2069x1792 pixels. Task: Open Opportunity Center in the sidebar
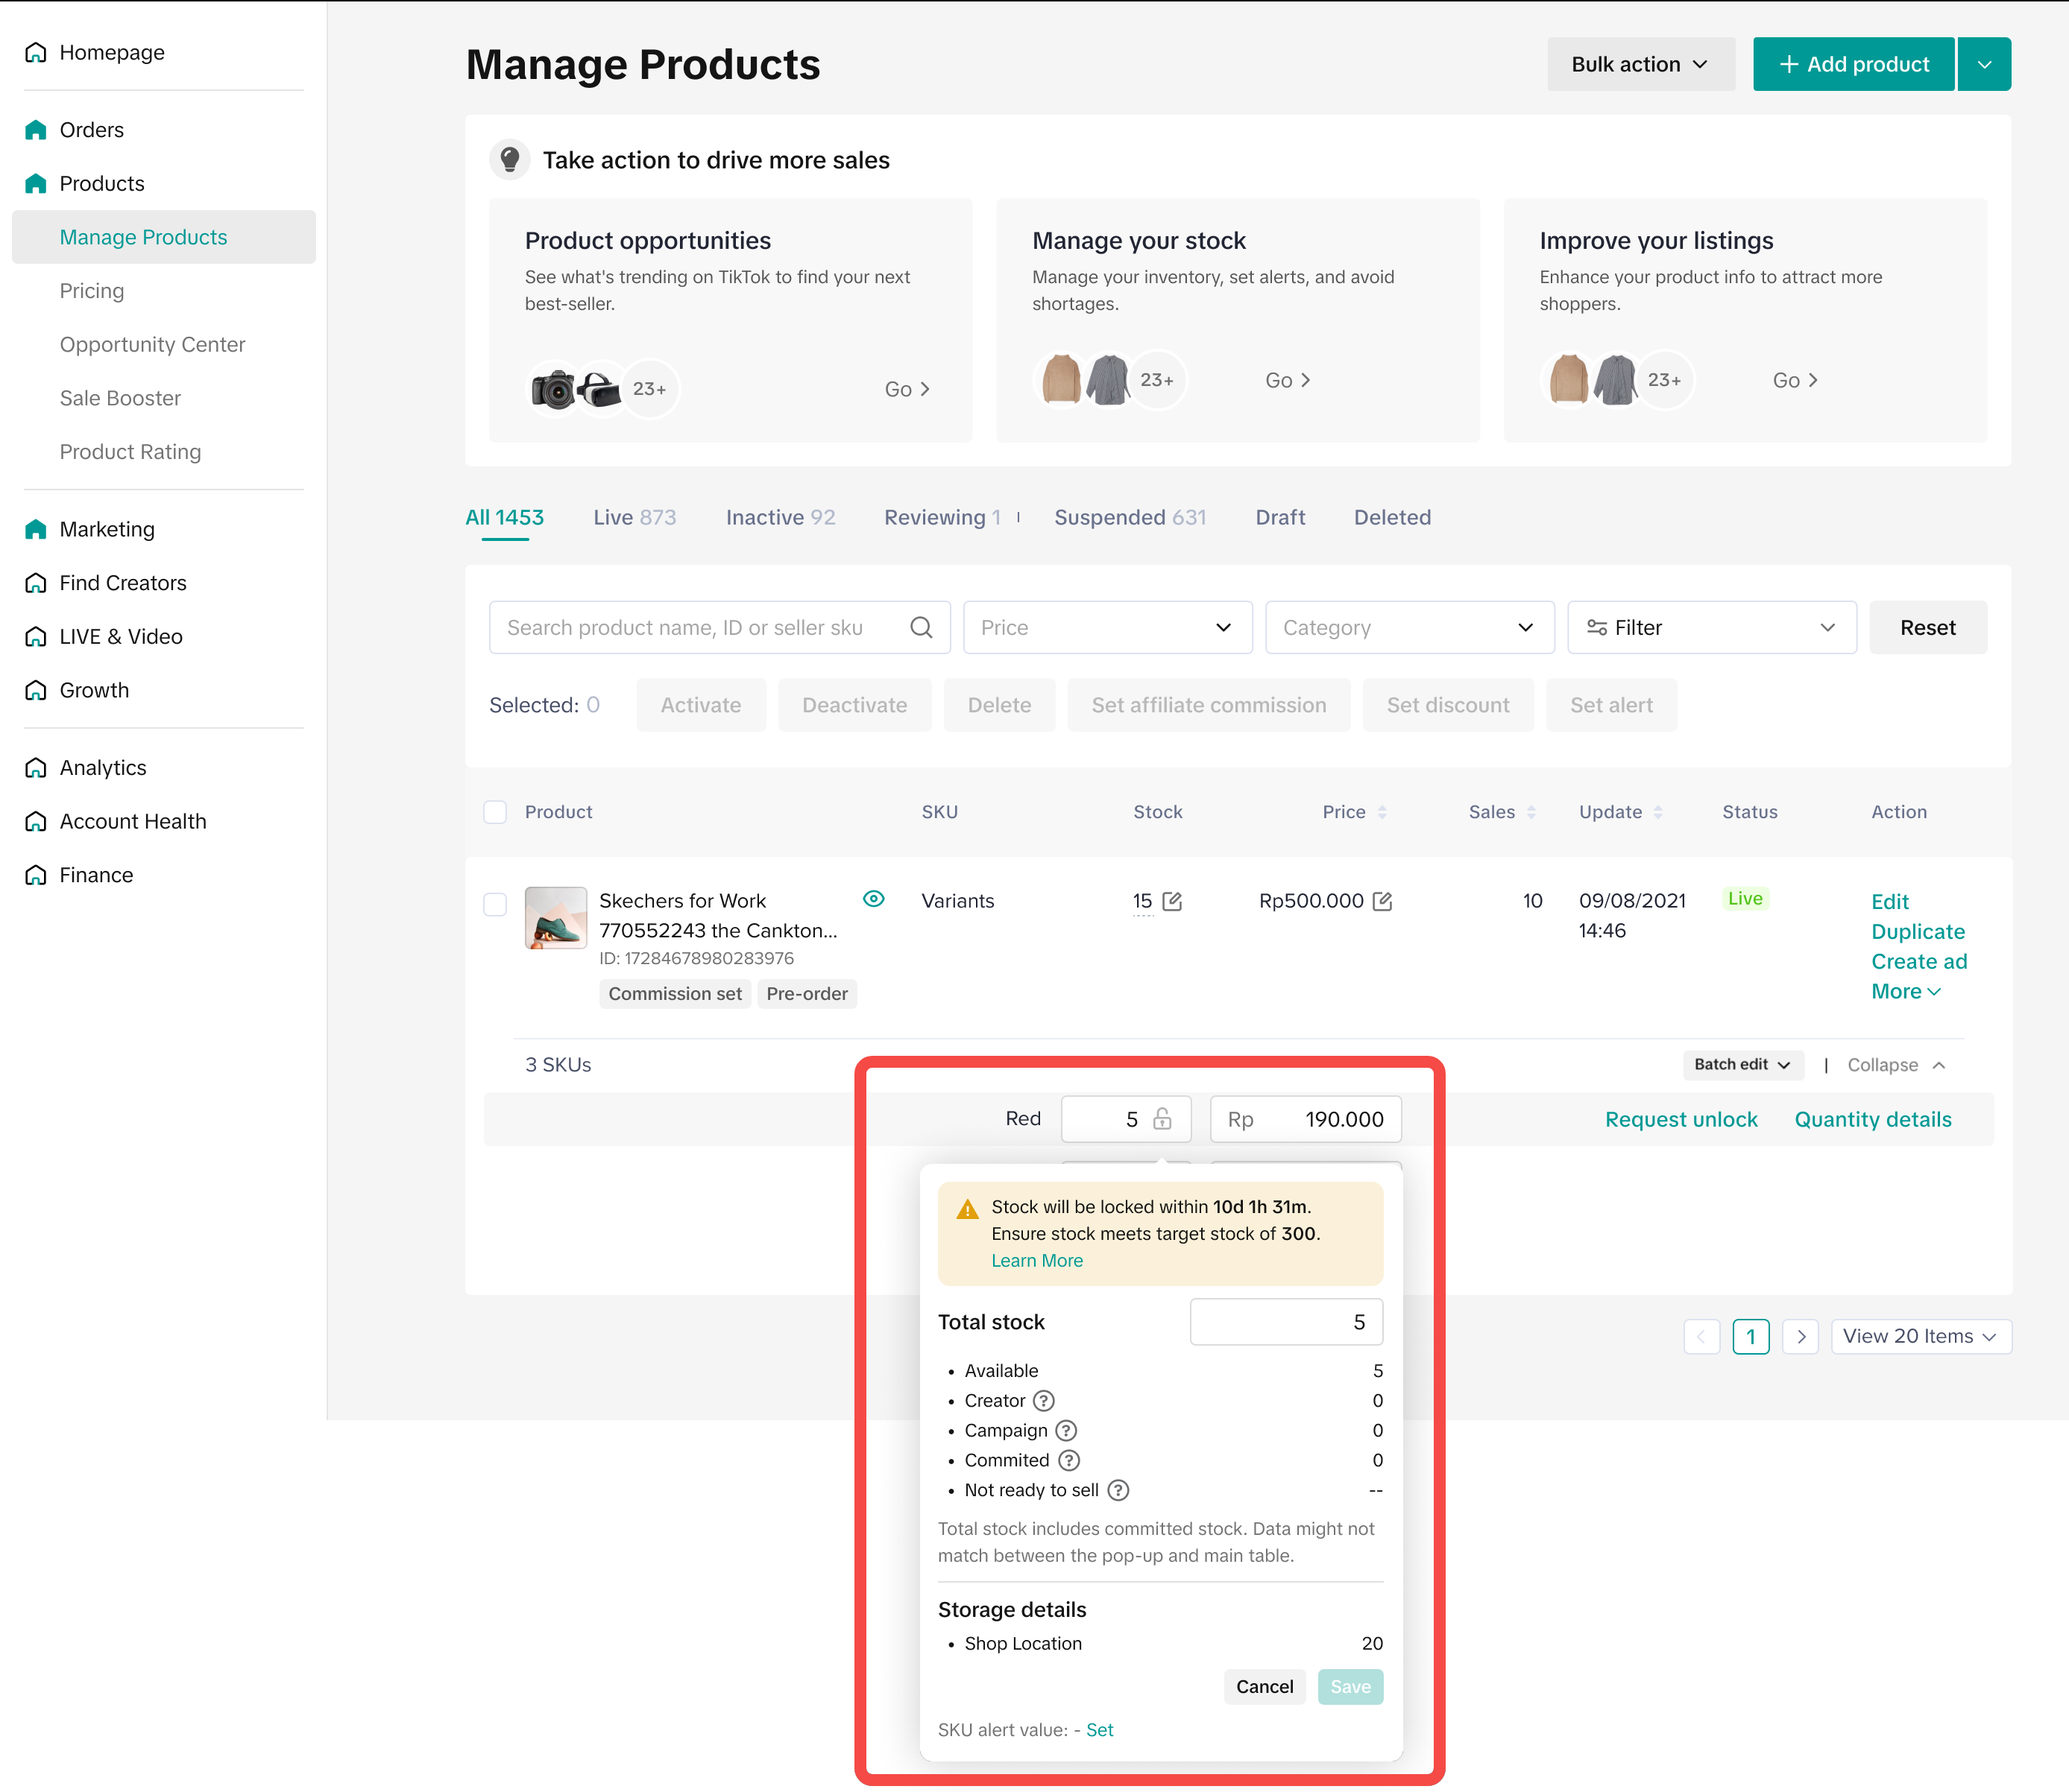point(152,344)
